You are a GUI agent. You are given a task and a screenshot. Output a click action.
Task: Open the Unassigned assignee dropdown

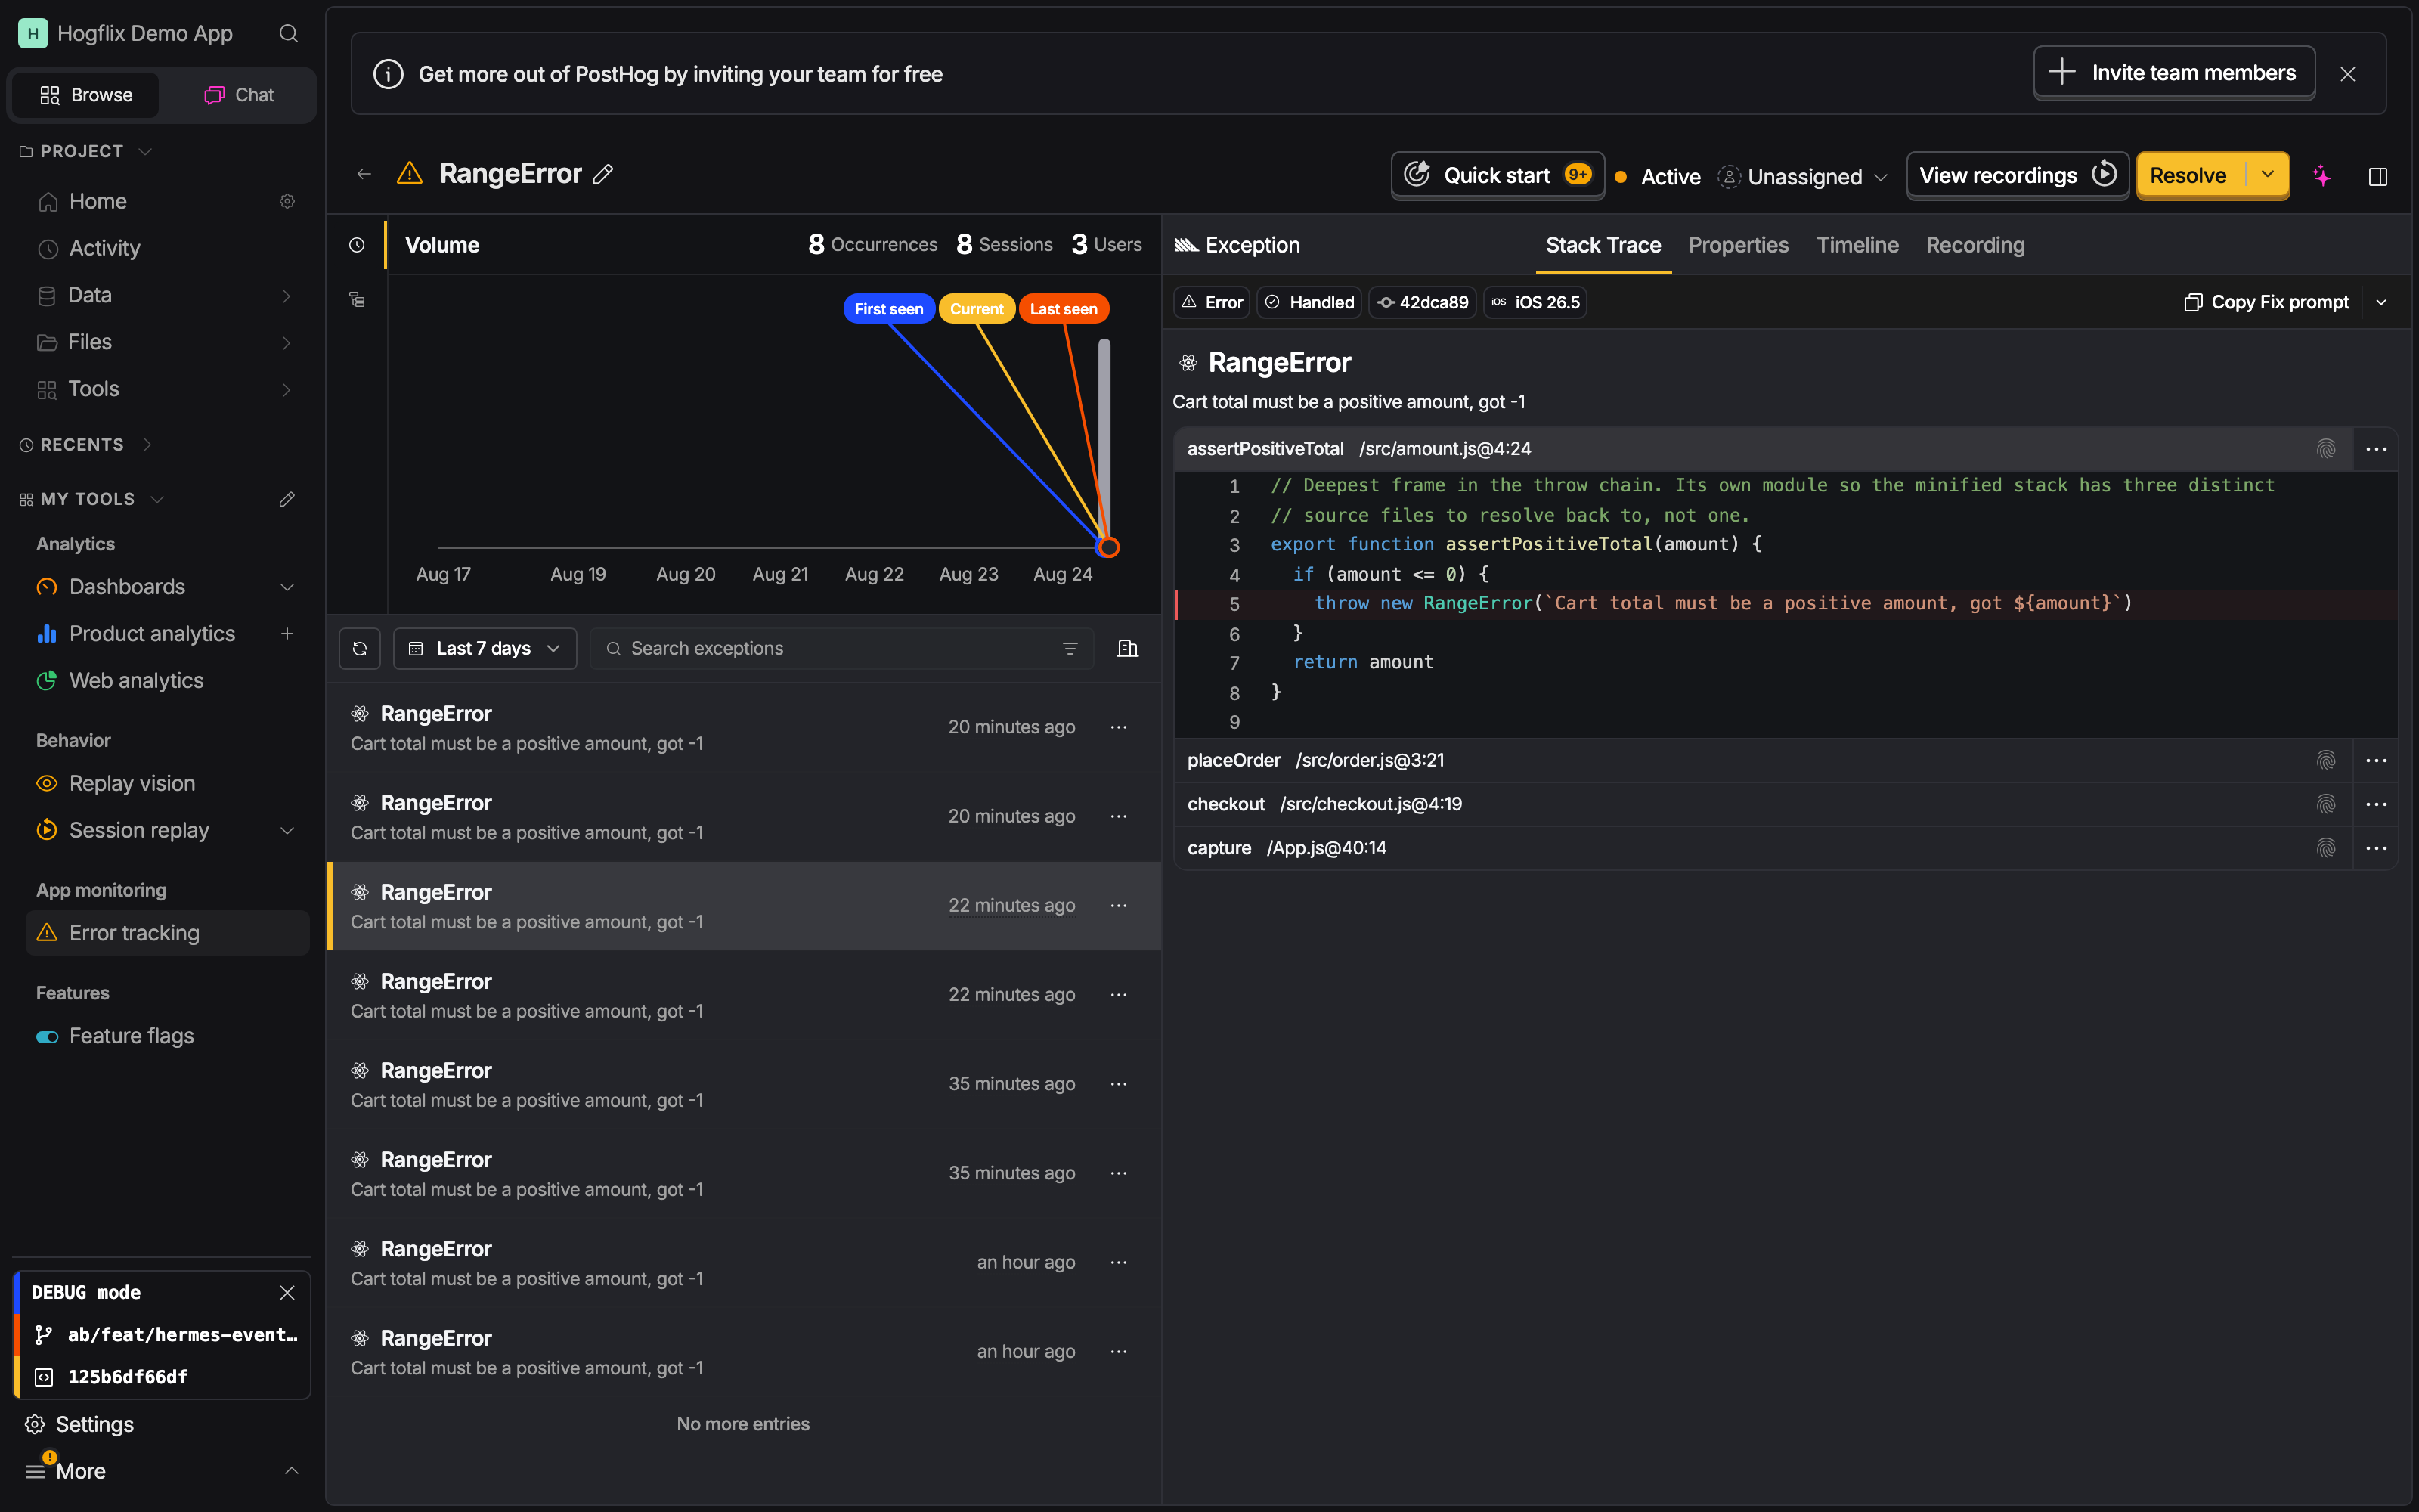click(1802, 176)
